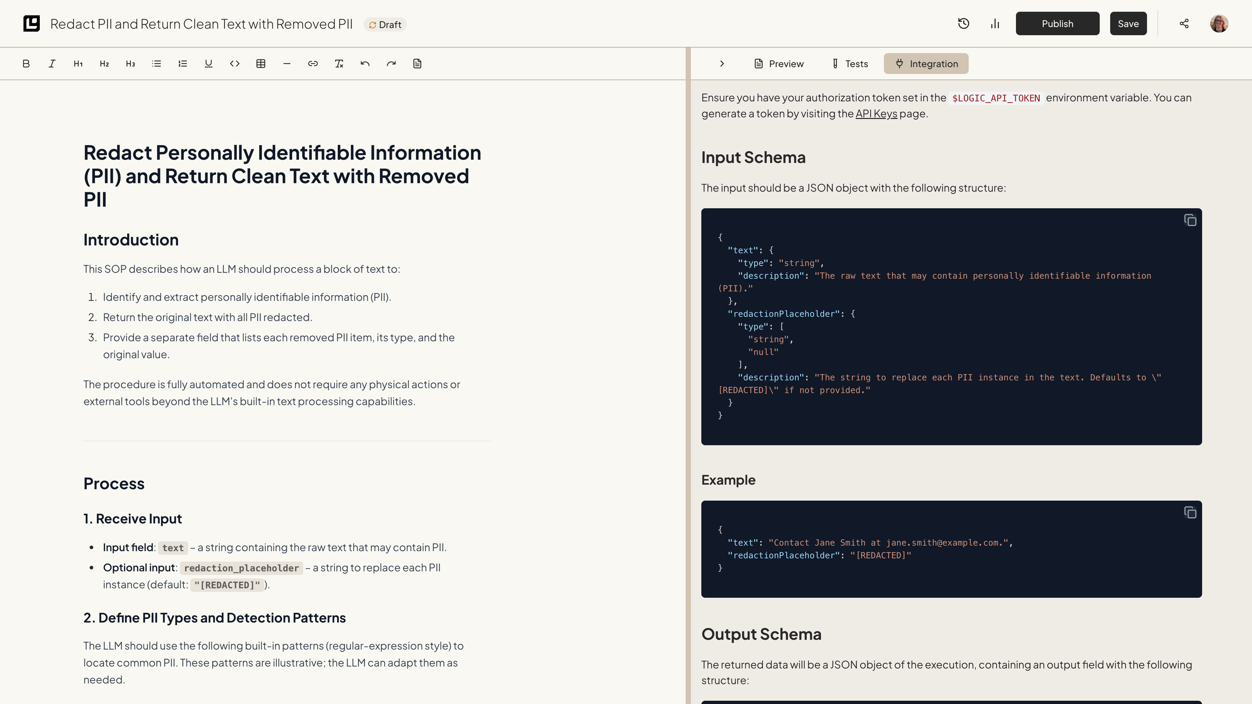Viewport: 1252px width, 704px height.
Task: Open version history
Action: [963, 24]
